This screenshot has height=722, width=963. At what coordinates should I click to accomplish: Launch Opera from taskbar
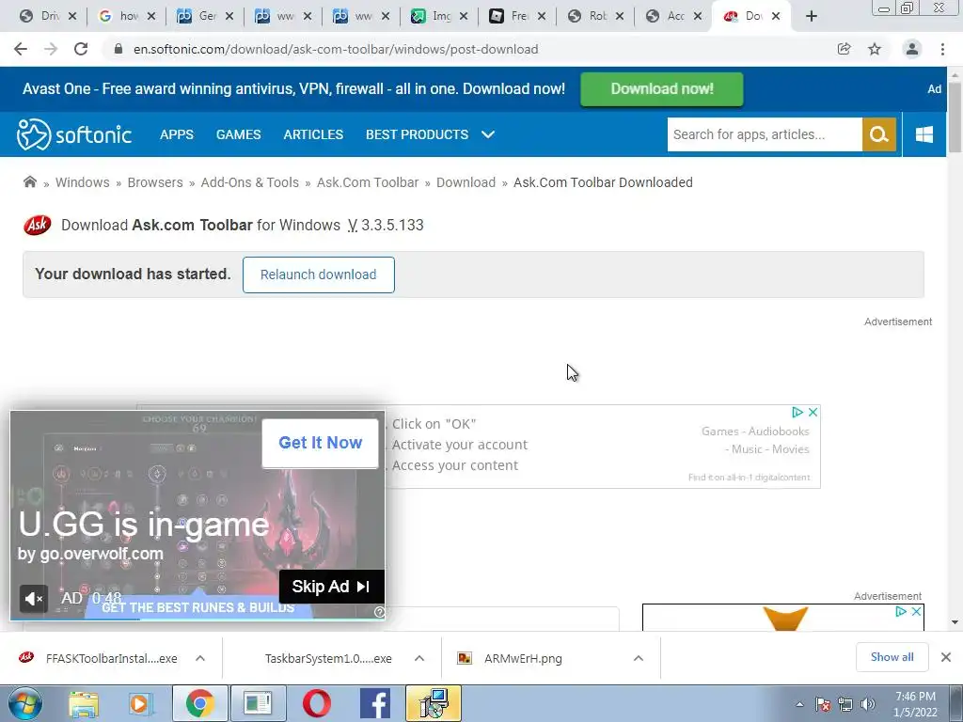pos(316,703)
